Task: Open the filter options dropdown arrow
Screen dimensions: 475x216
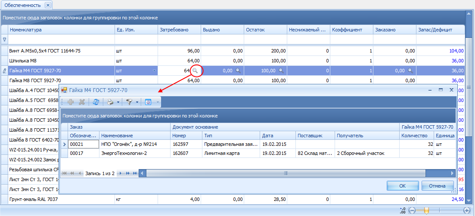Action: (137, 102)
